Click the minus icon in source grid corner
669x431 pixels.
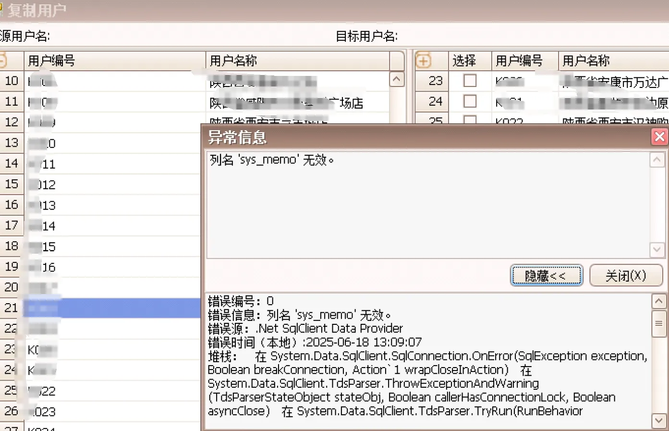pyautogui.click(x=2, y=61)
